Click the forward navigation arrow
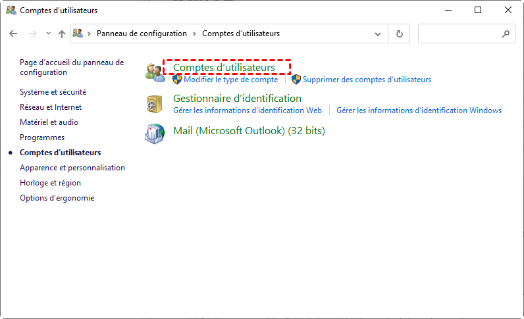524x319 pixels. [33, 34]
